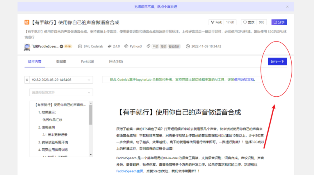Select the 高级 tag
Image resolution: width=314 pixels, height=175 pixels.
(163, 46)
